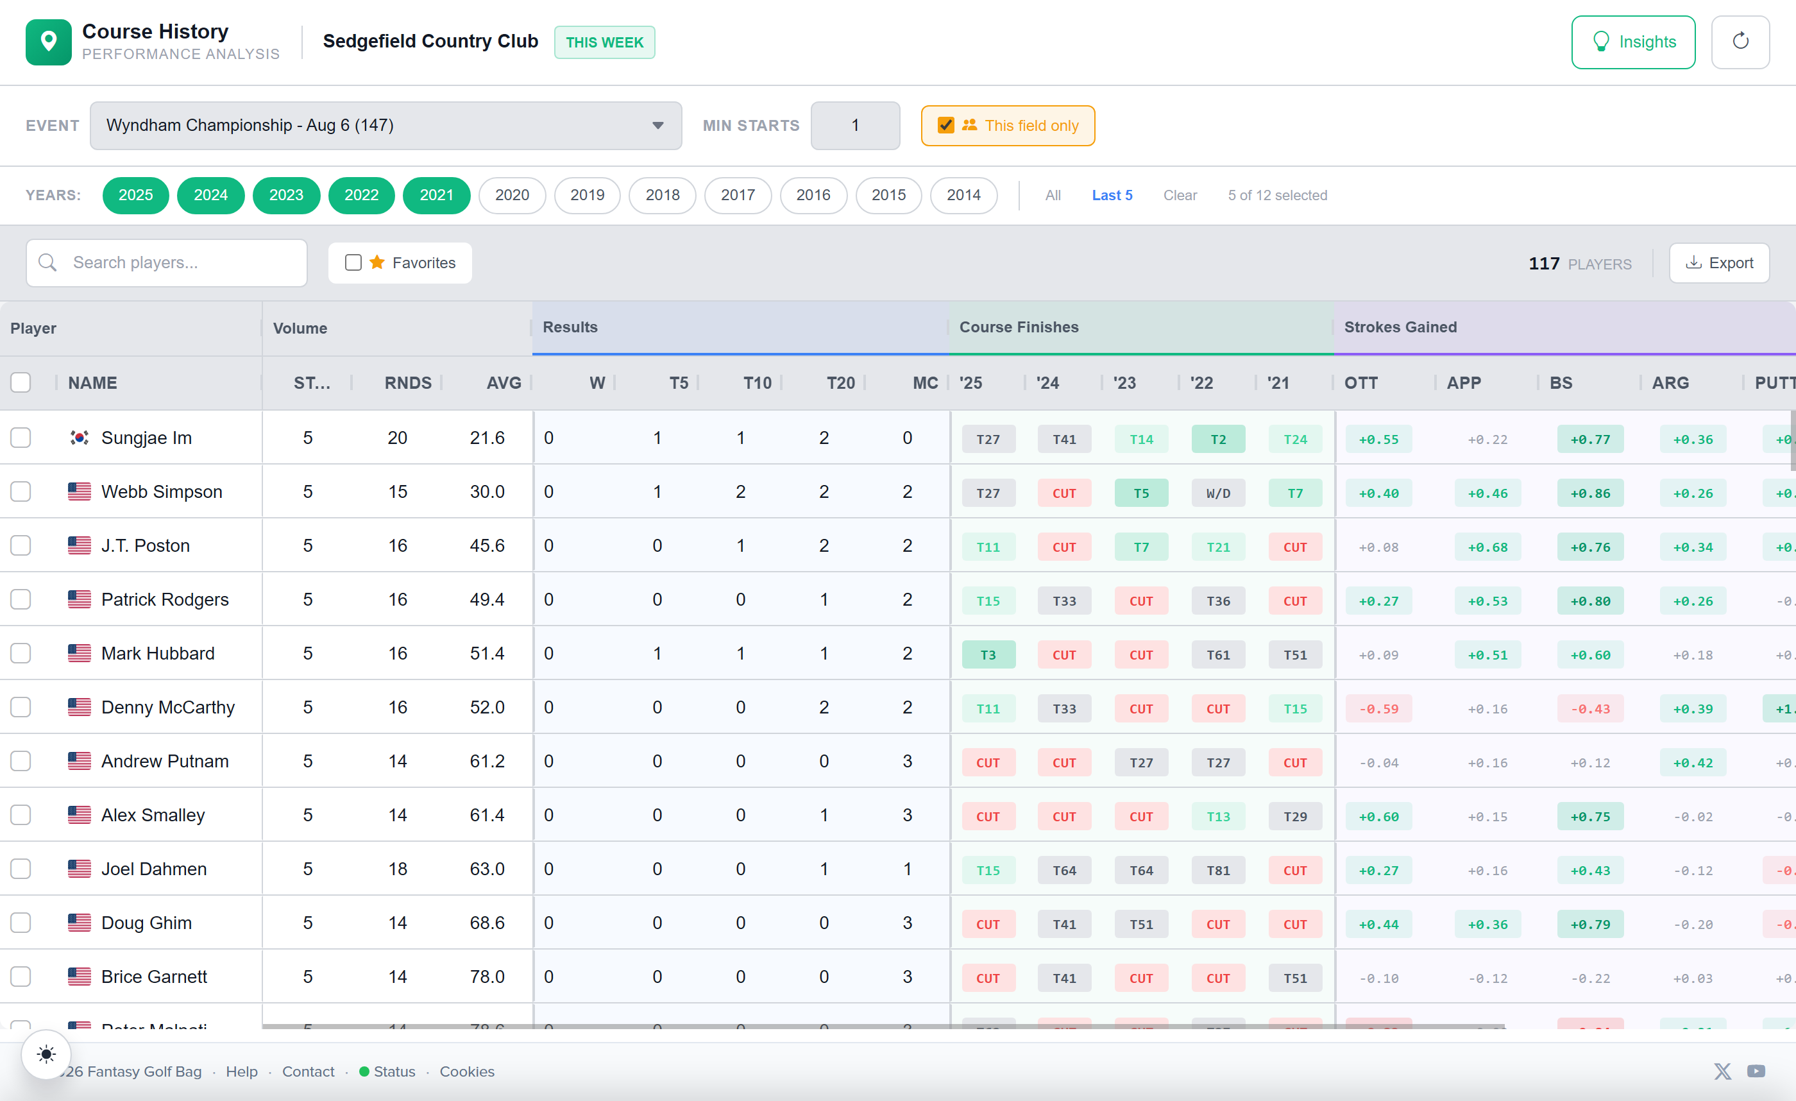Click the Search players input field
Viewport: 1796px width, 1101px height.
166,262
